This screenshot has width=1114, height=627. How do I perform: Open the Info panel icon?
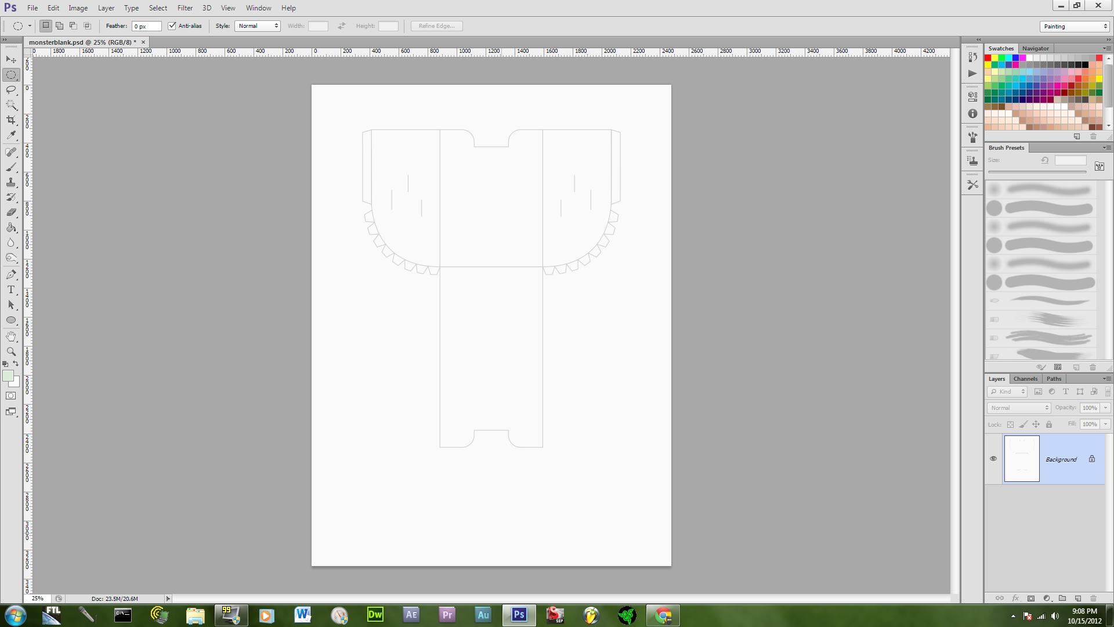(x=972, y=114)
